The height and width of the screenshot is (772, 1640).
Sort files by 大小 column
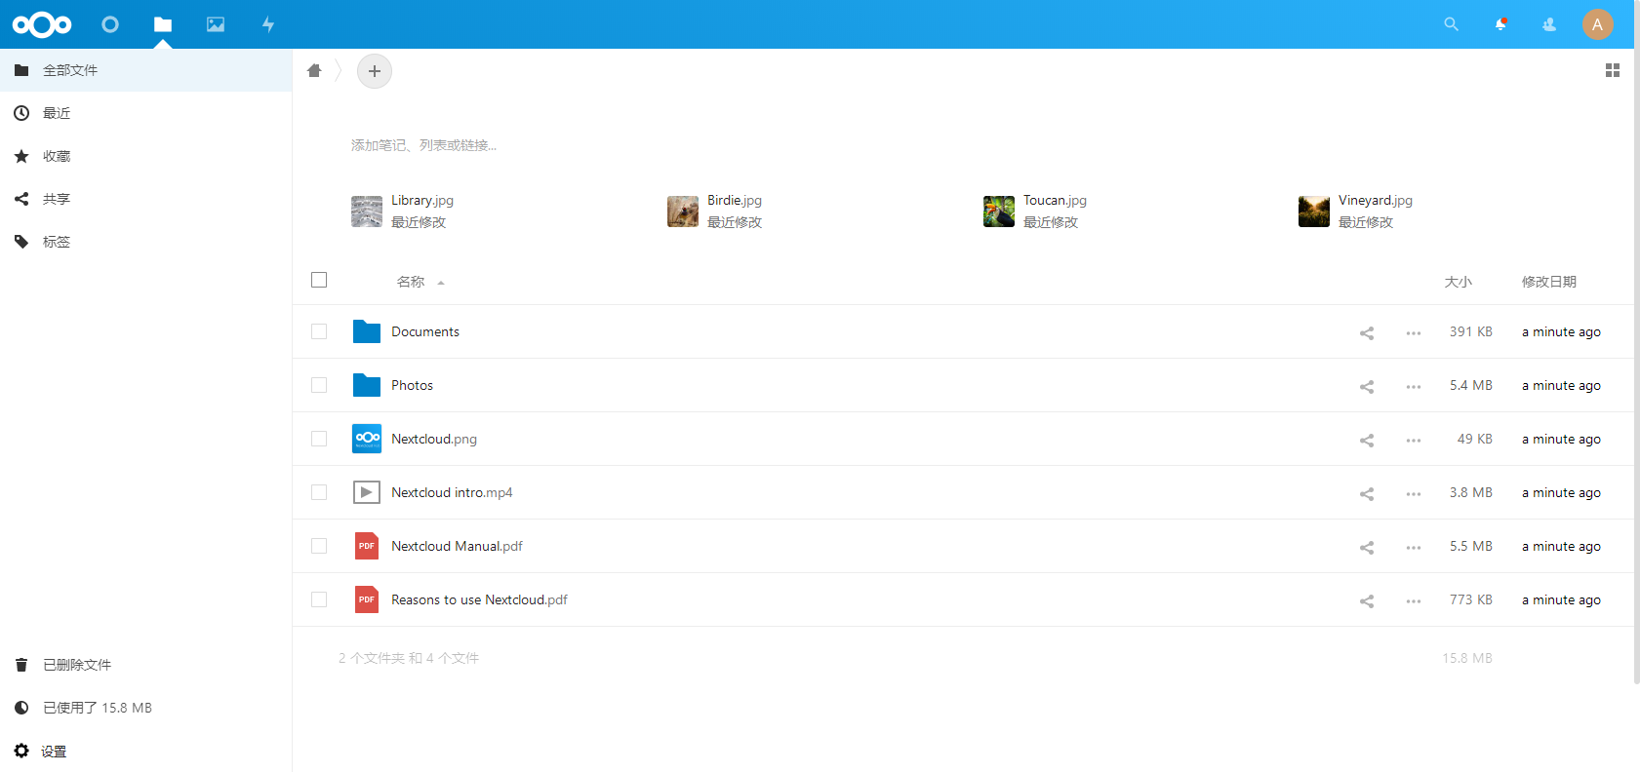tap(1458, 282)
